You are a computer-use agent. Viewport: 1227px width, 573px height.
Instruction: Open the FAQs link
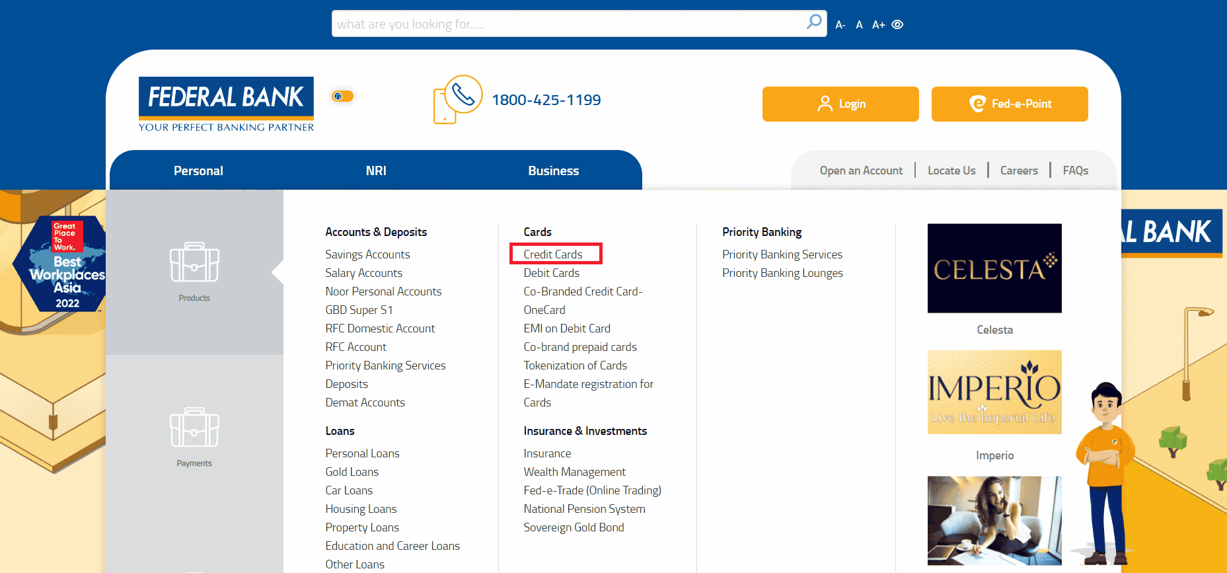pos(1076,171)
